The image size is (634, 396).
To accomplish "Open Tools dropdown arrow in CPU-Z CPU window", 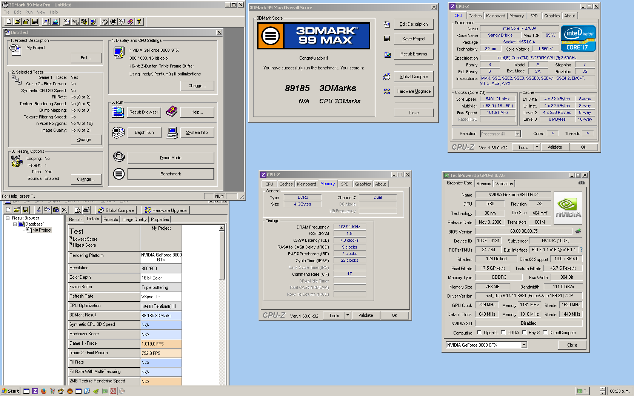I will coord(537,147).
